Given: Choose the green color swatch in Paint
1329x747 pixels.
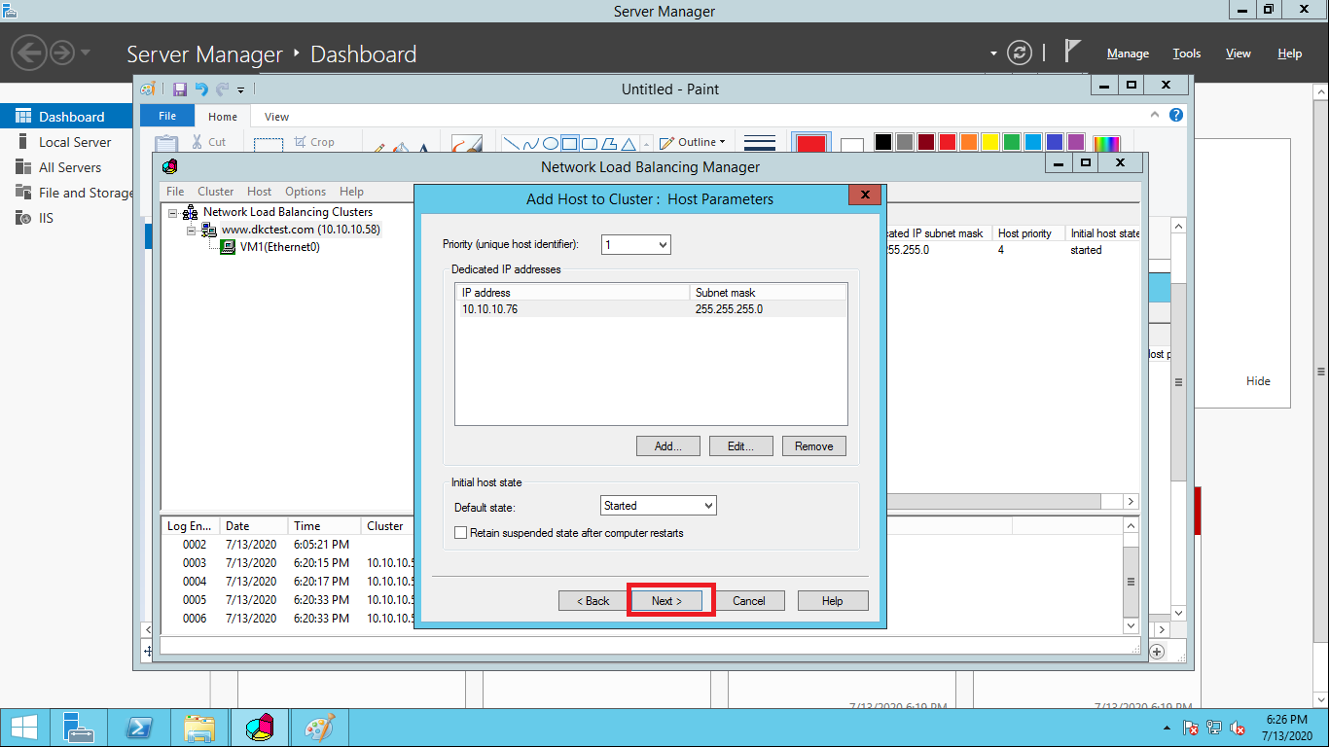Looking at the screenshot, I should tap(1012, 142).
